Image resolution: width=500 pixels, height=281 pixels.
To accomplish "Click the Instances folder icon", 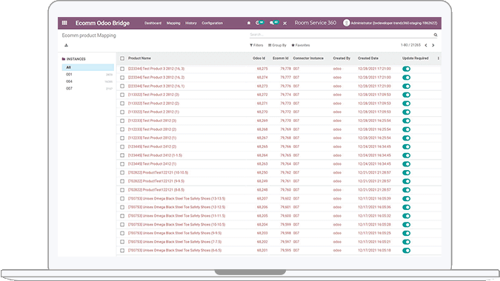I will (64, 59).
